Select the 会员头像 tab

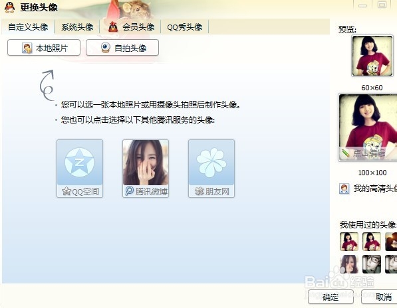pos(130,27)
